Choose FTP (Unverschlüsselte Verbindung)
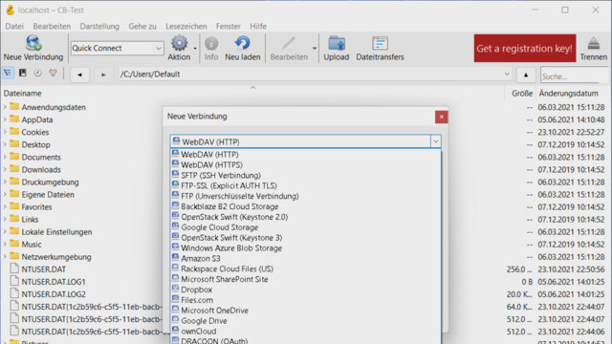The width and height of the screenshot is (612, 344). tap(306, 196)
